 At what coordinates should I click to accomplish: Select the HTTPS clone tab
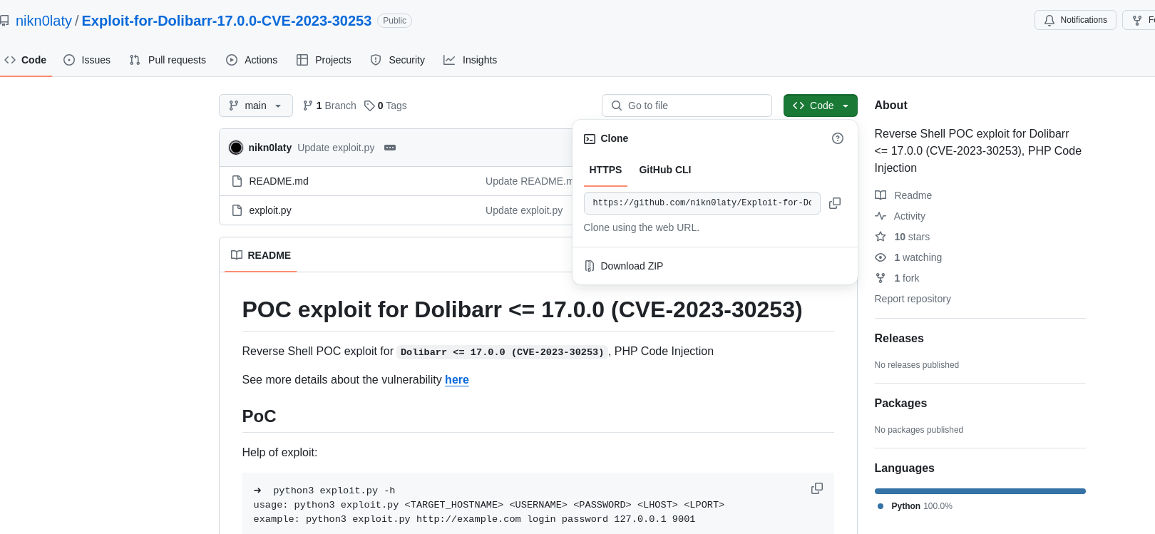tap(605, 170)
